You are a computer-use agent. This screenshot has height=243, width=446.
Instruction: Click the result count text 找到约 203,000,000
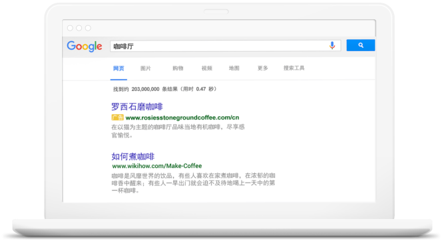coord(136,89)
